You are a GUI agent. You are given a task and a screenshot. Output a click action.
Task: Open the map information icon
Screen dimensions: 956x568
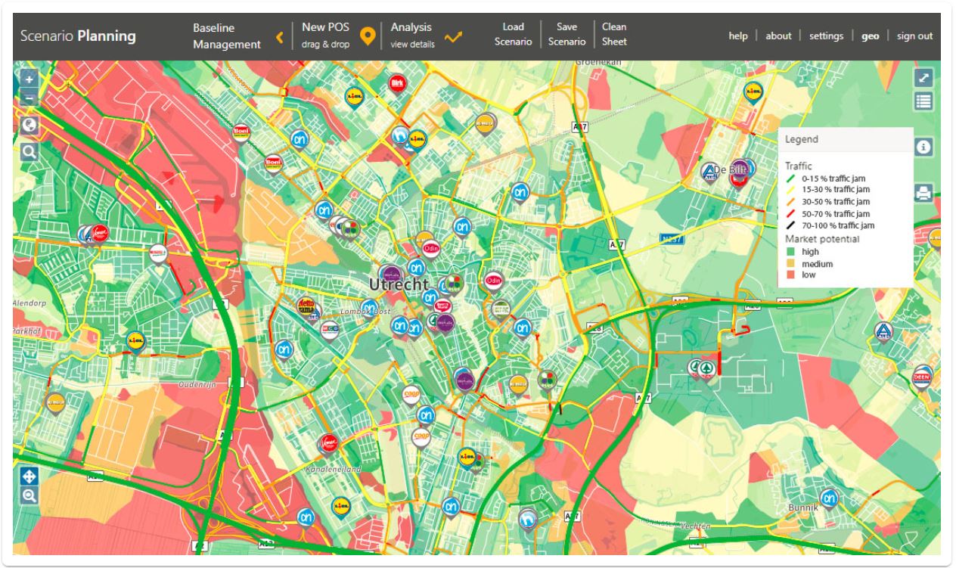click(x=923, y=147)
